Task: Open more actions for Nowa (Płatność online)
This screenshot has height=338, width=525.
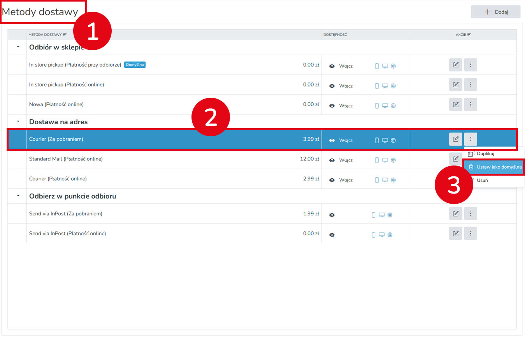Action: coord(470,104)
